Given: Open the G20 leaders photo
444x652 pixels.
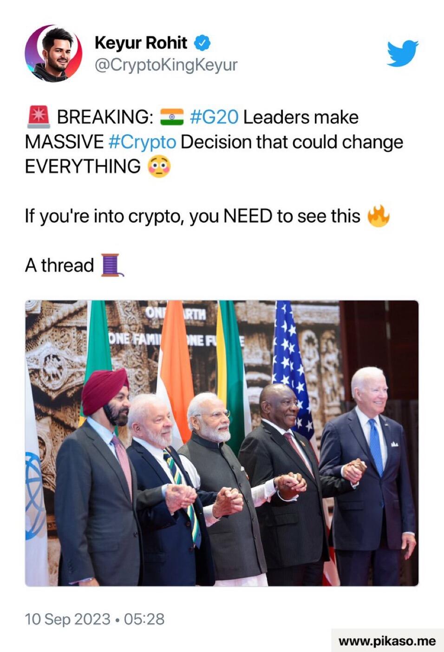Looking at the screenshot, I should coord(222,443).
